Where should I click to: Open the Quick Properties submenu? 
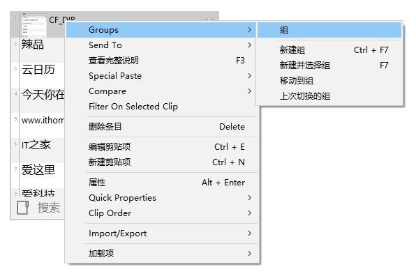coord(162,198)
